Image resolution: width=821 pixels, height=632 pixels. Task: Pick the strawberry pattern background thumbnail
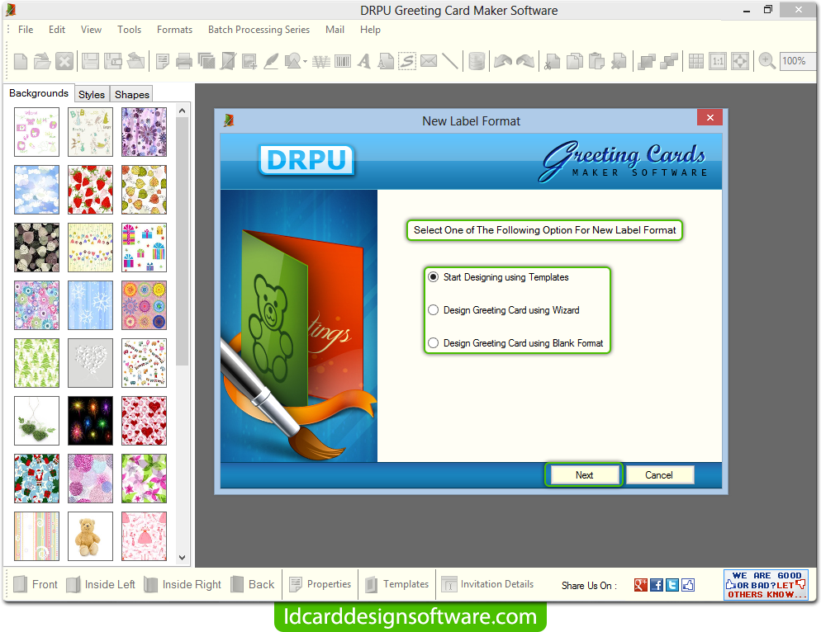pyautogui.click(x=90, y=189)
